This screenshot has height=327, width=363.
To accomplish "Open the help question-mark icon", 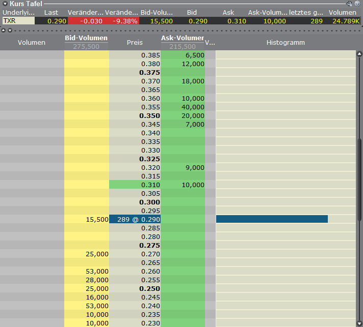I will pos(357,4).
